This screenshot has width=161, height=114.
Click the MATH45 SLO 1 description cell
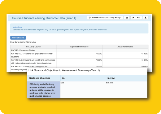(x=33, y=55)
